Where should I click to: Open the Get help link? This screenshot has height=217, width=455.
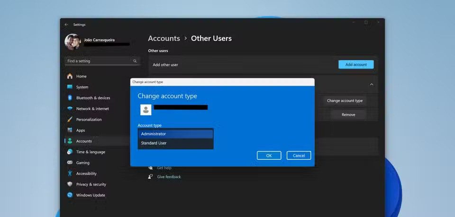point(164,168)
